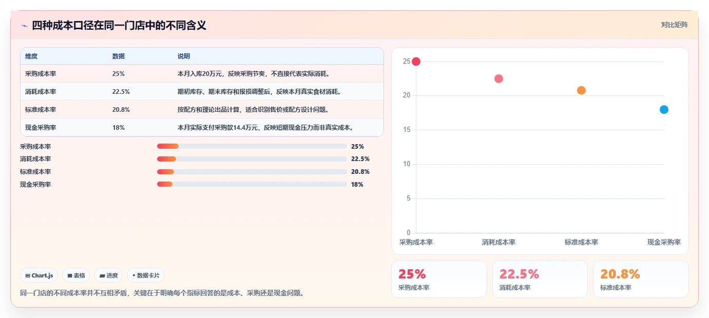Click the y-axis value 10 in chart
Screen dimensions: 709x318
coord(407,164)
